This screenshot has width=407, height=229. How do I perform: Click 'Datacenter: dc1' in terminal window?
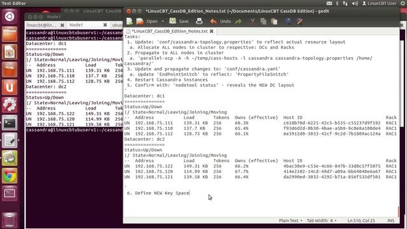pos(46,43)
